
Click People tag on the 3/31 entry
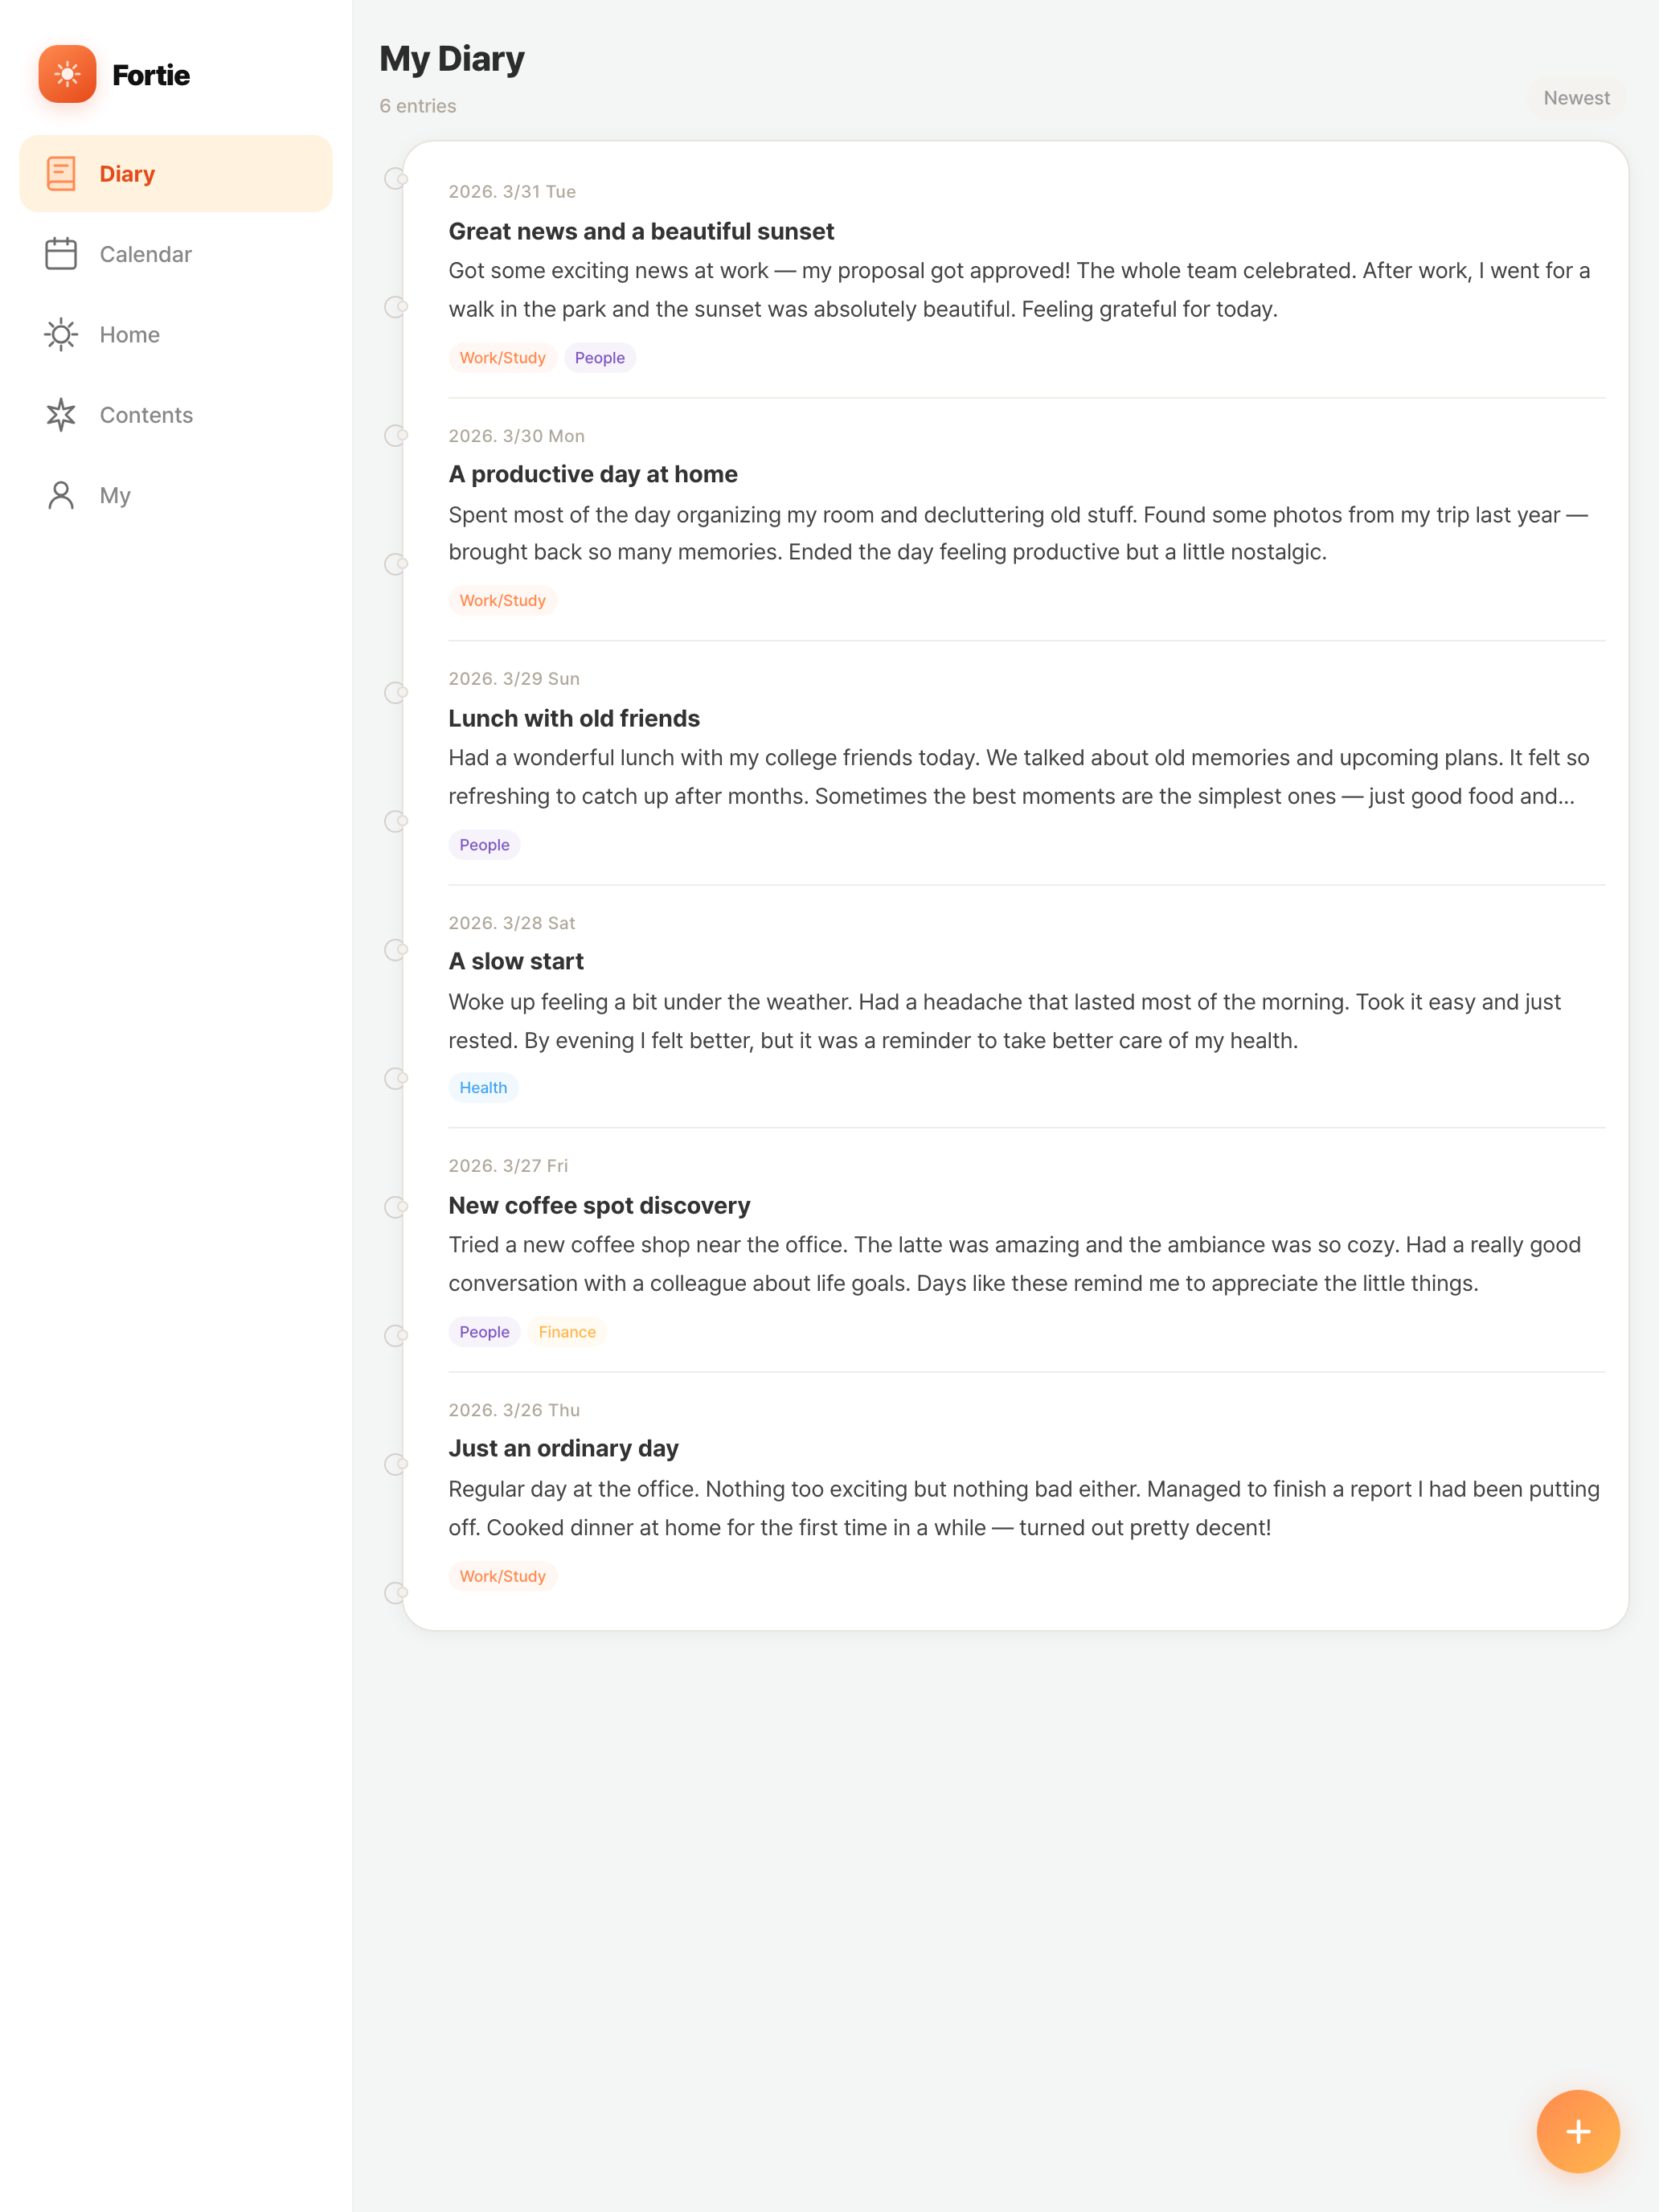(599, 358)
